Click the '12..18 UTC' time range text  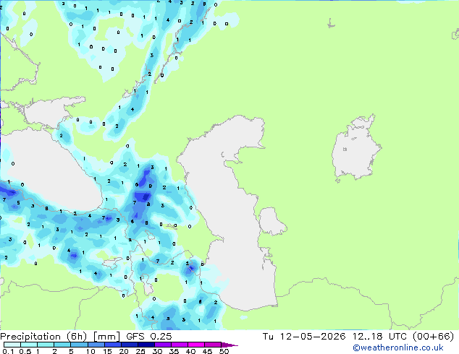(379, 337)
